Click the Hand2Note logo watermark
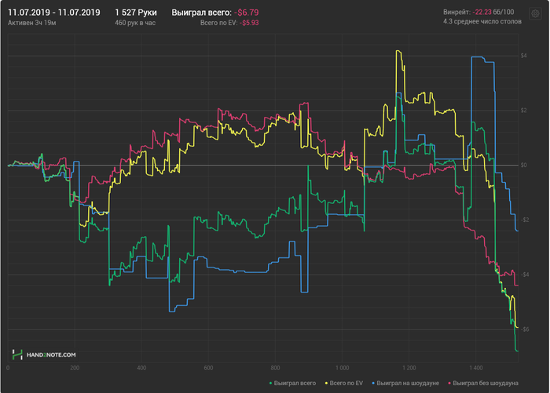550x393 pixels. pyautogui.click(x=43, y=355)
